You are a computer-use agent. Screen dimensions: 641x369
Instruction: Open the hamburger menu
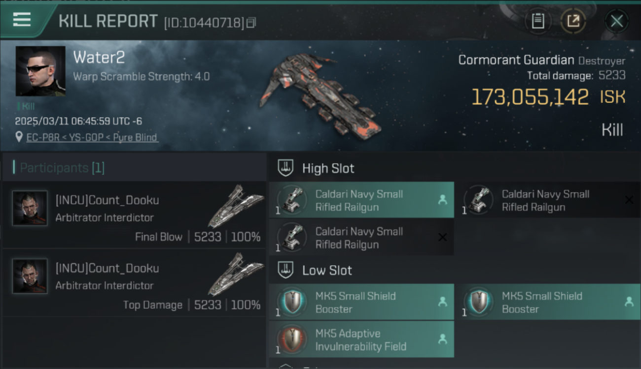coord(22,20)
